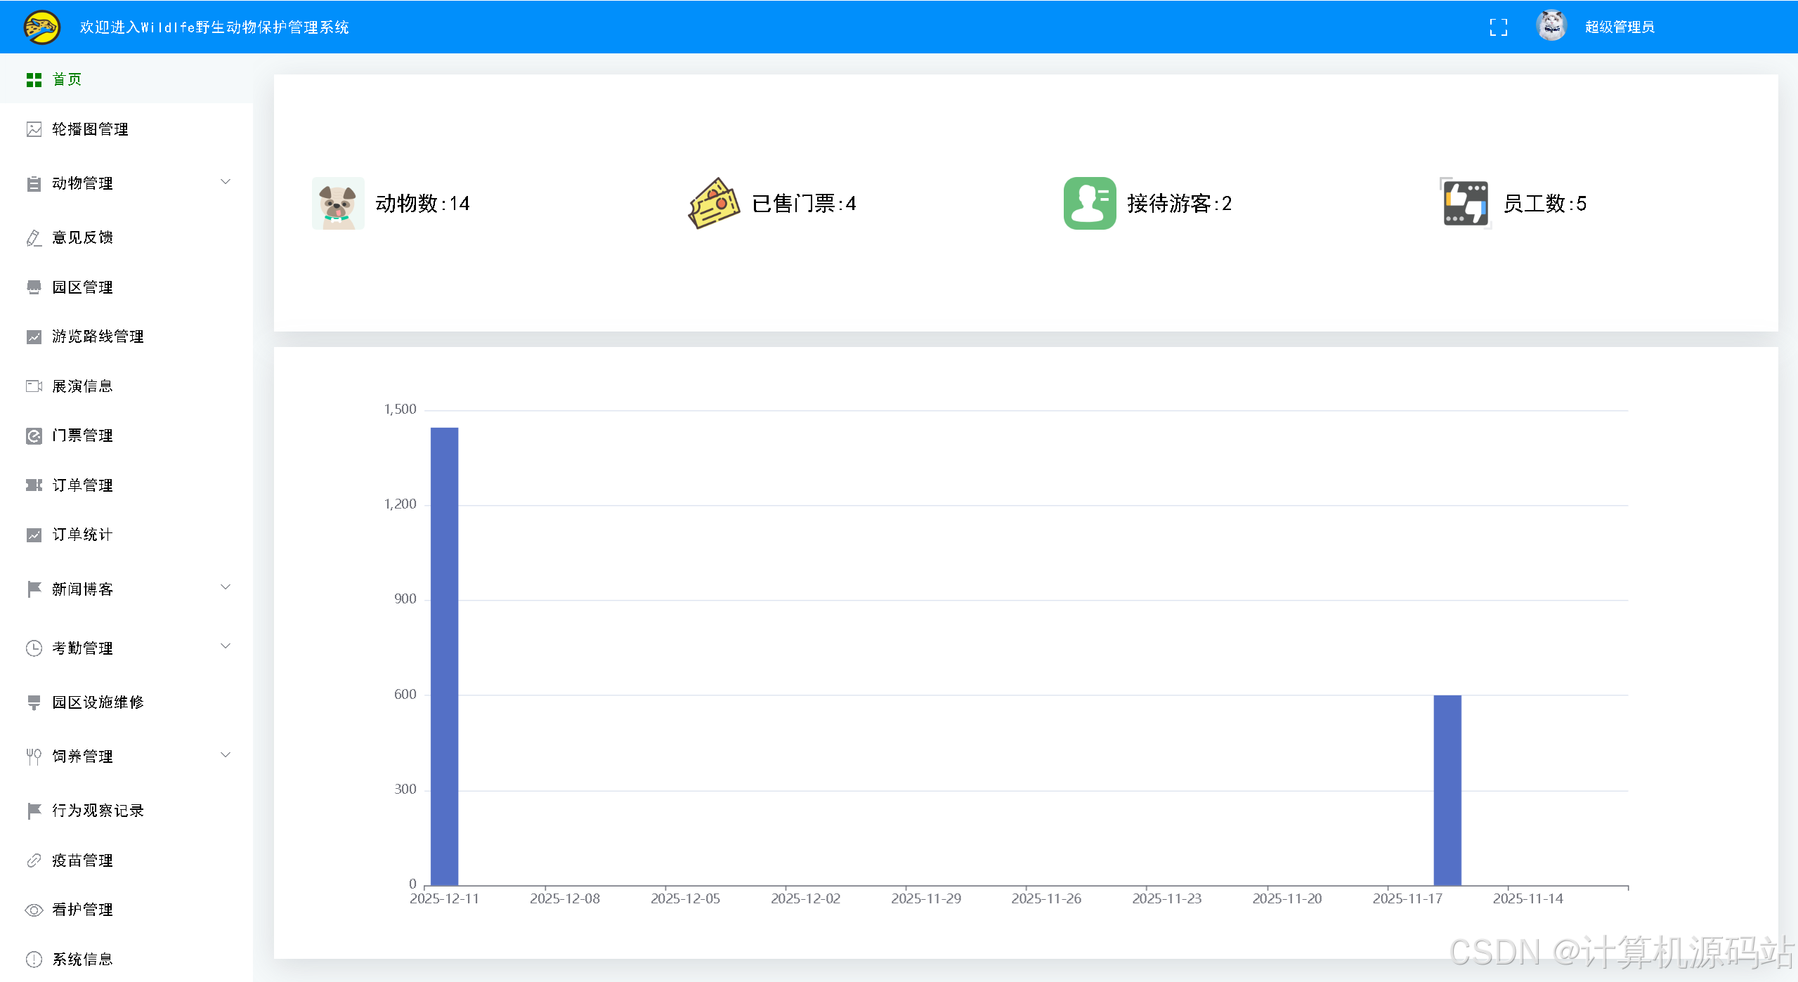The height and width of the screenshot is (982, 1798).
Task: Click the 已售门票:4 statistic text
Action: click(804, 204)
